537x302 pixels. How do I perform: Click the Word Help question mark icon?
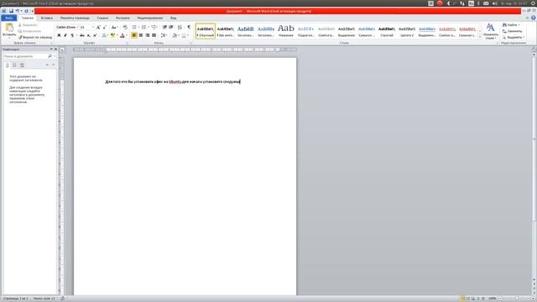(x=534, y=18)
